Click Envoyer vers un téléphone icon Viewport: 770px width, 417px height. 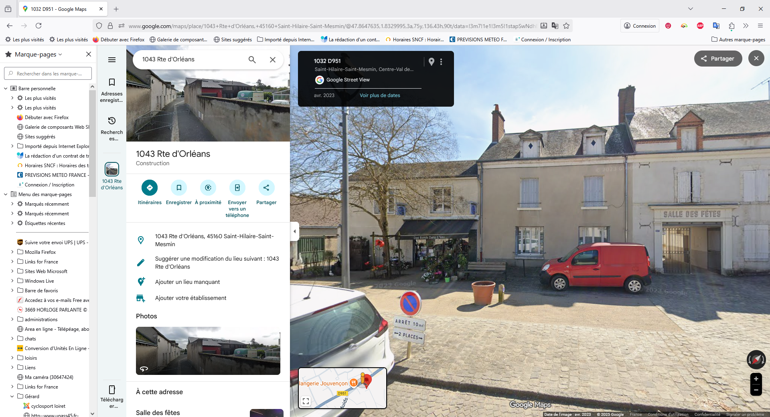[237, 187]
